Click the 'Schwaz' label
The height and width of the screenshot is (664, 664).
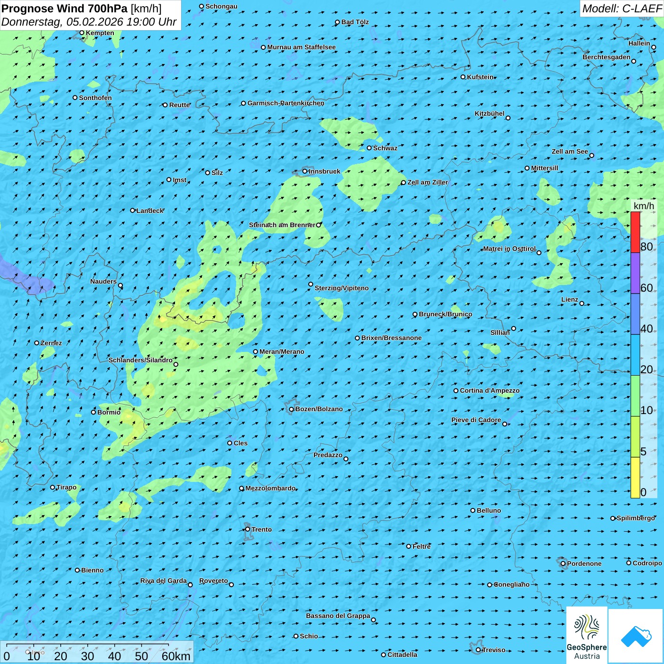[x=385, y=148]
